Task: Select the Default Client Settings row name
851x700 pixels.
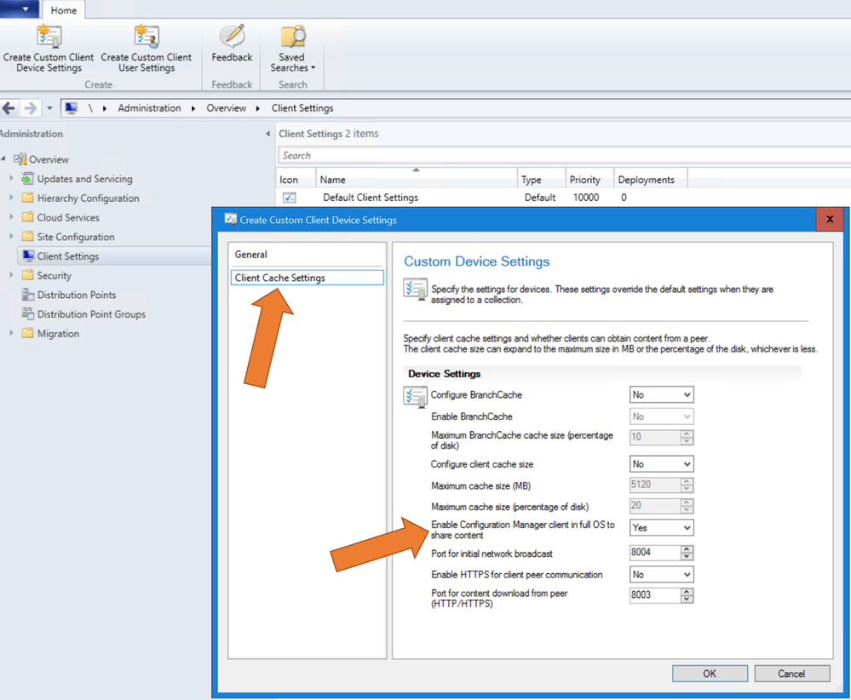Action: (x=371, y=198)
